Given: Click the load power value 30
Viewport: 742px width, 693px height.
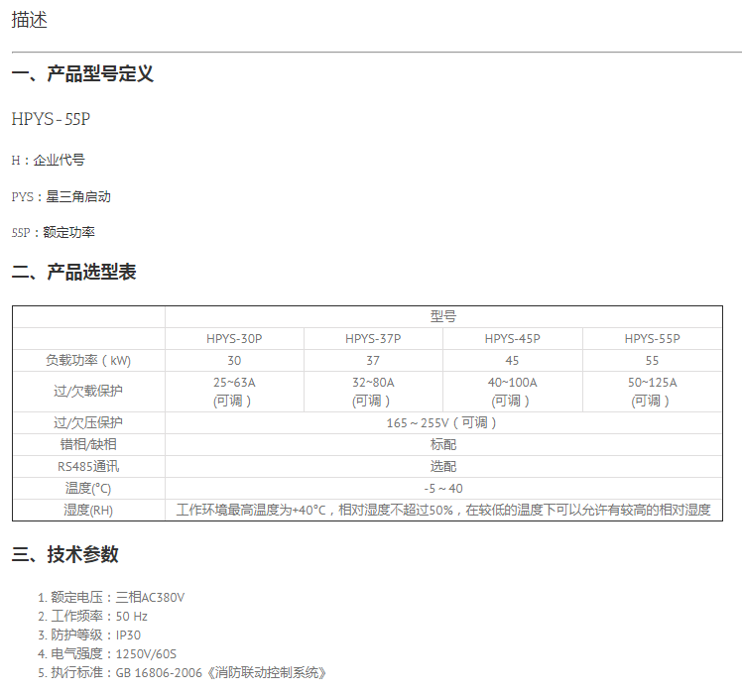Looking at the screenshot, I should (x=234, y=361).
